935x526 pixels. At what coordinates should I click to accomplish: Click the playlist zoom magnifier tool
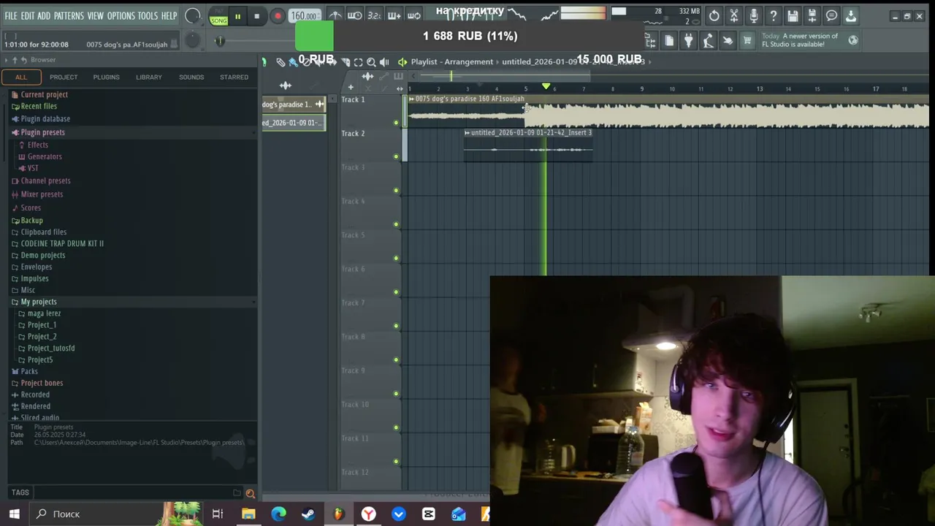click(371, 62)
